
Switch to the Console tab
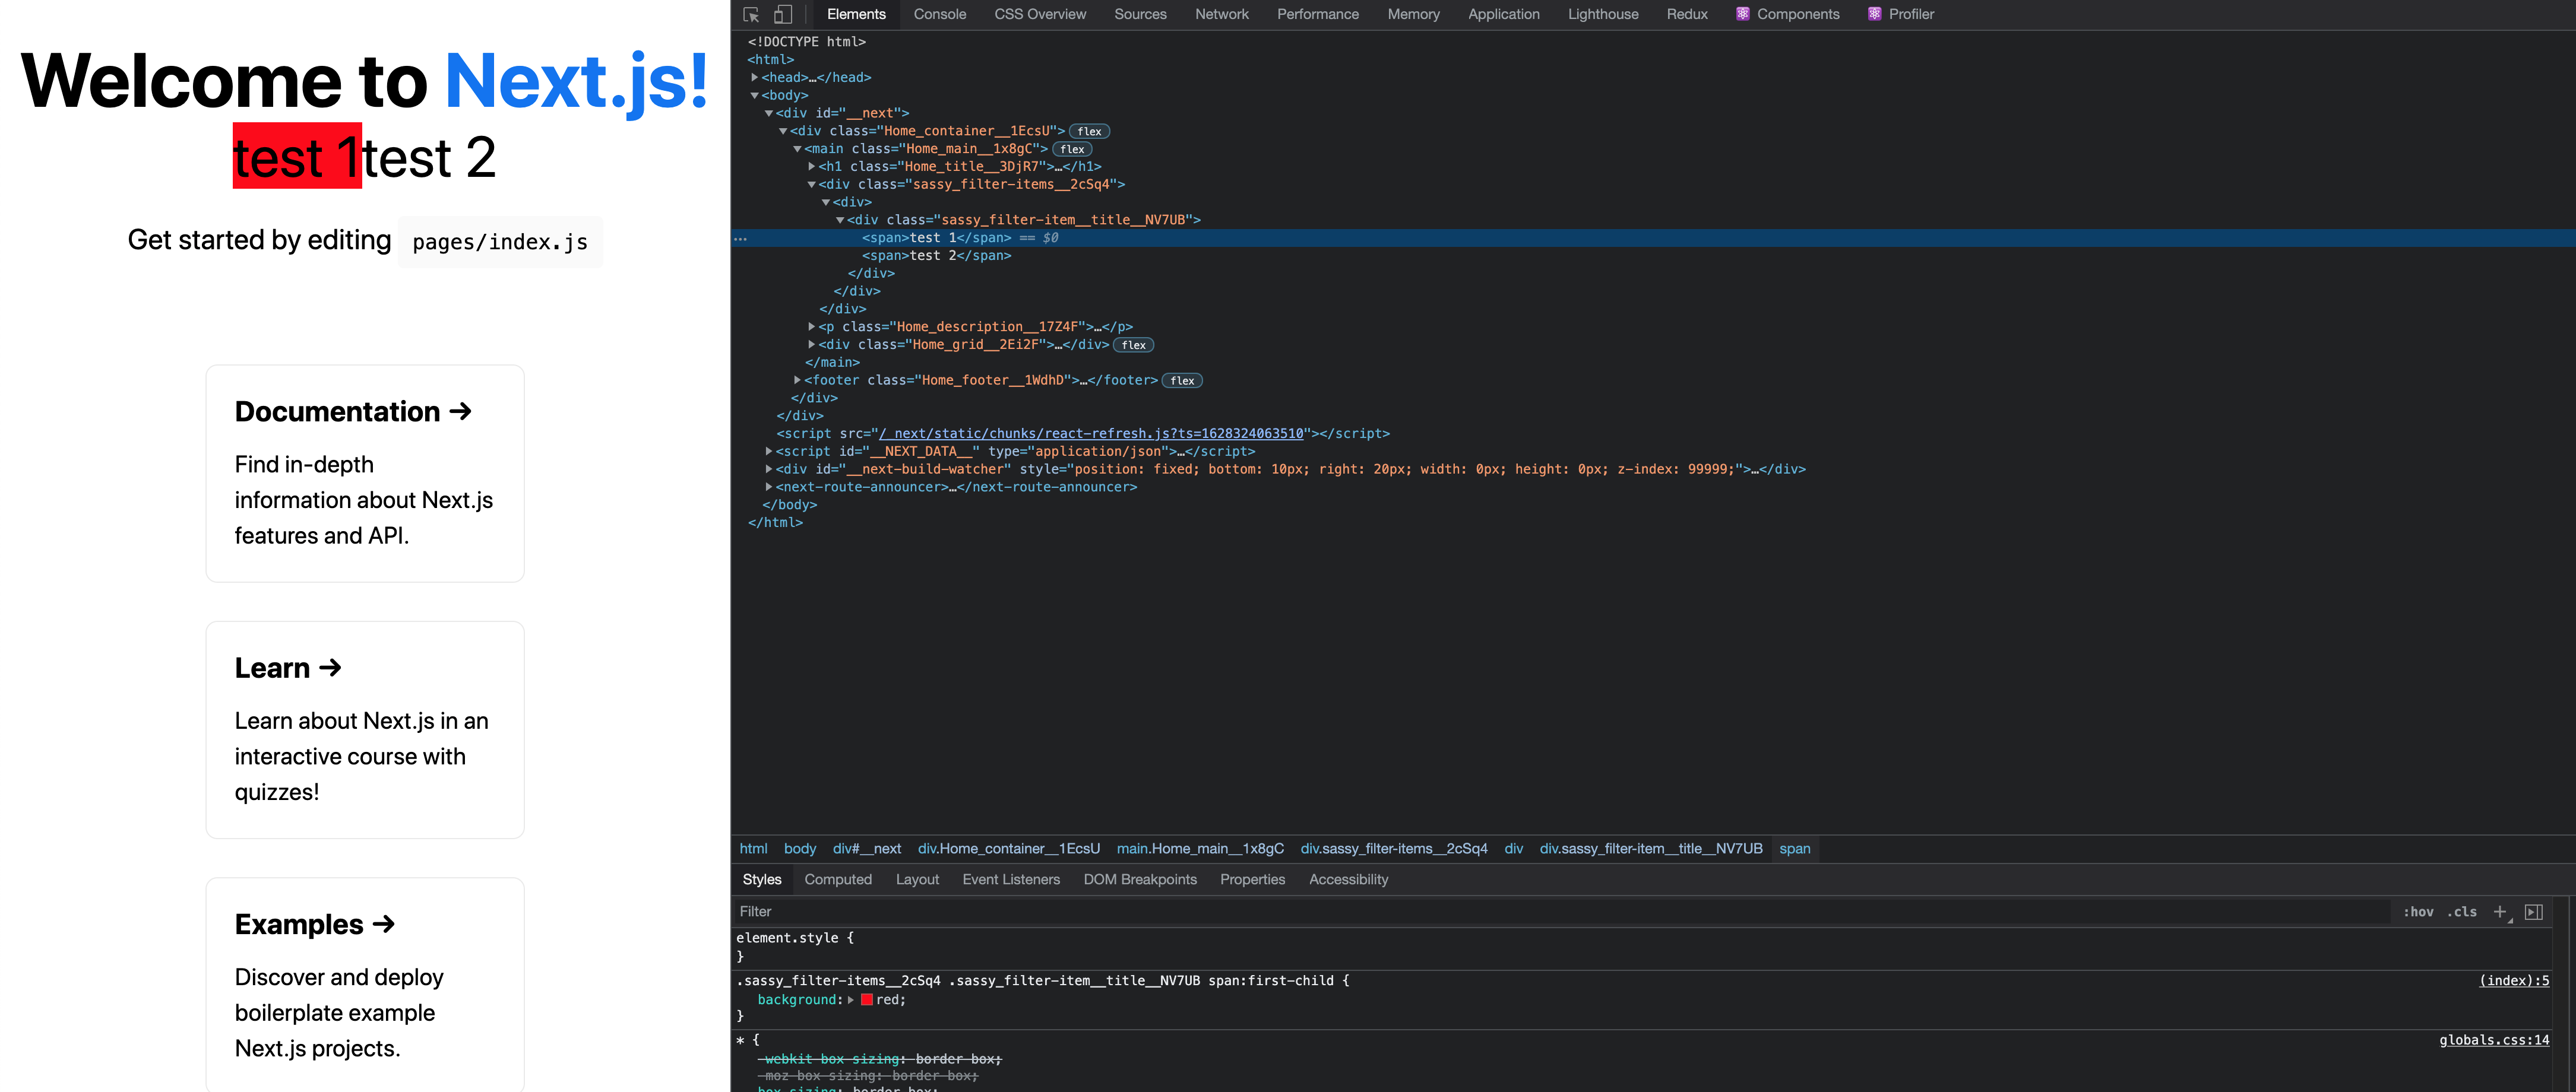pyautogui.click(x=939, y=14)
